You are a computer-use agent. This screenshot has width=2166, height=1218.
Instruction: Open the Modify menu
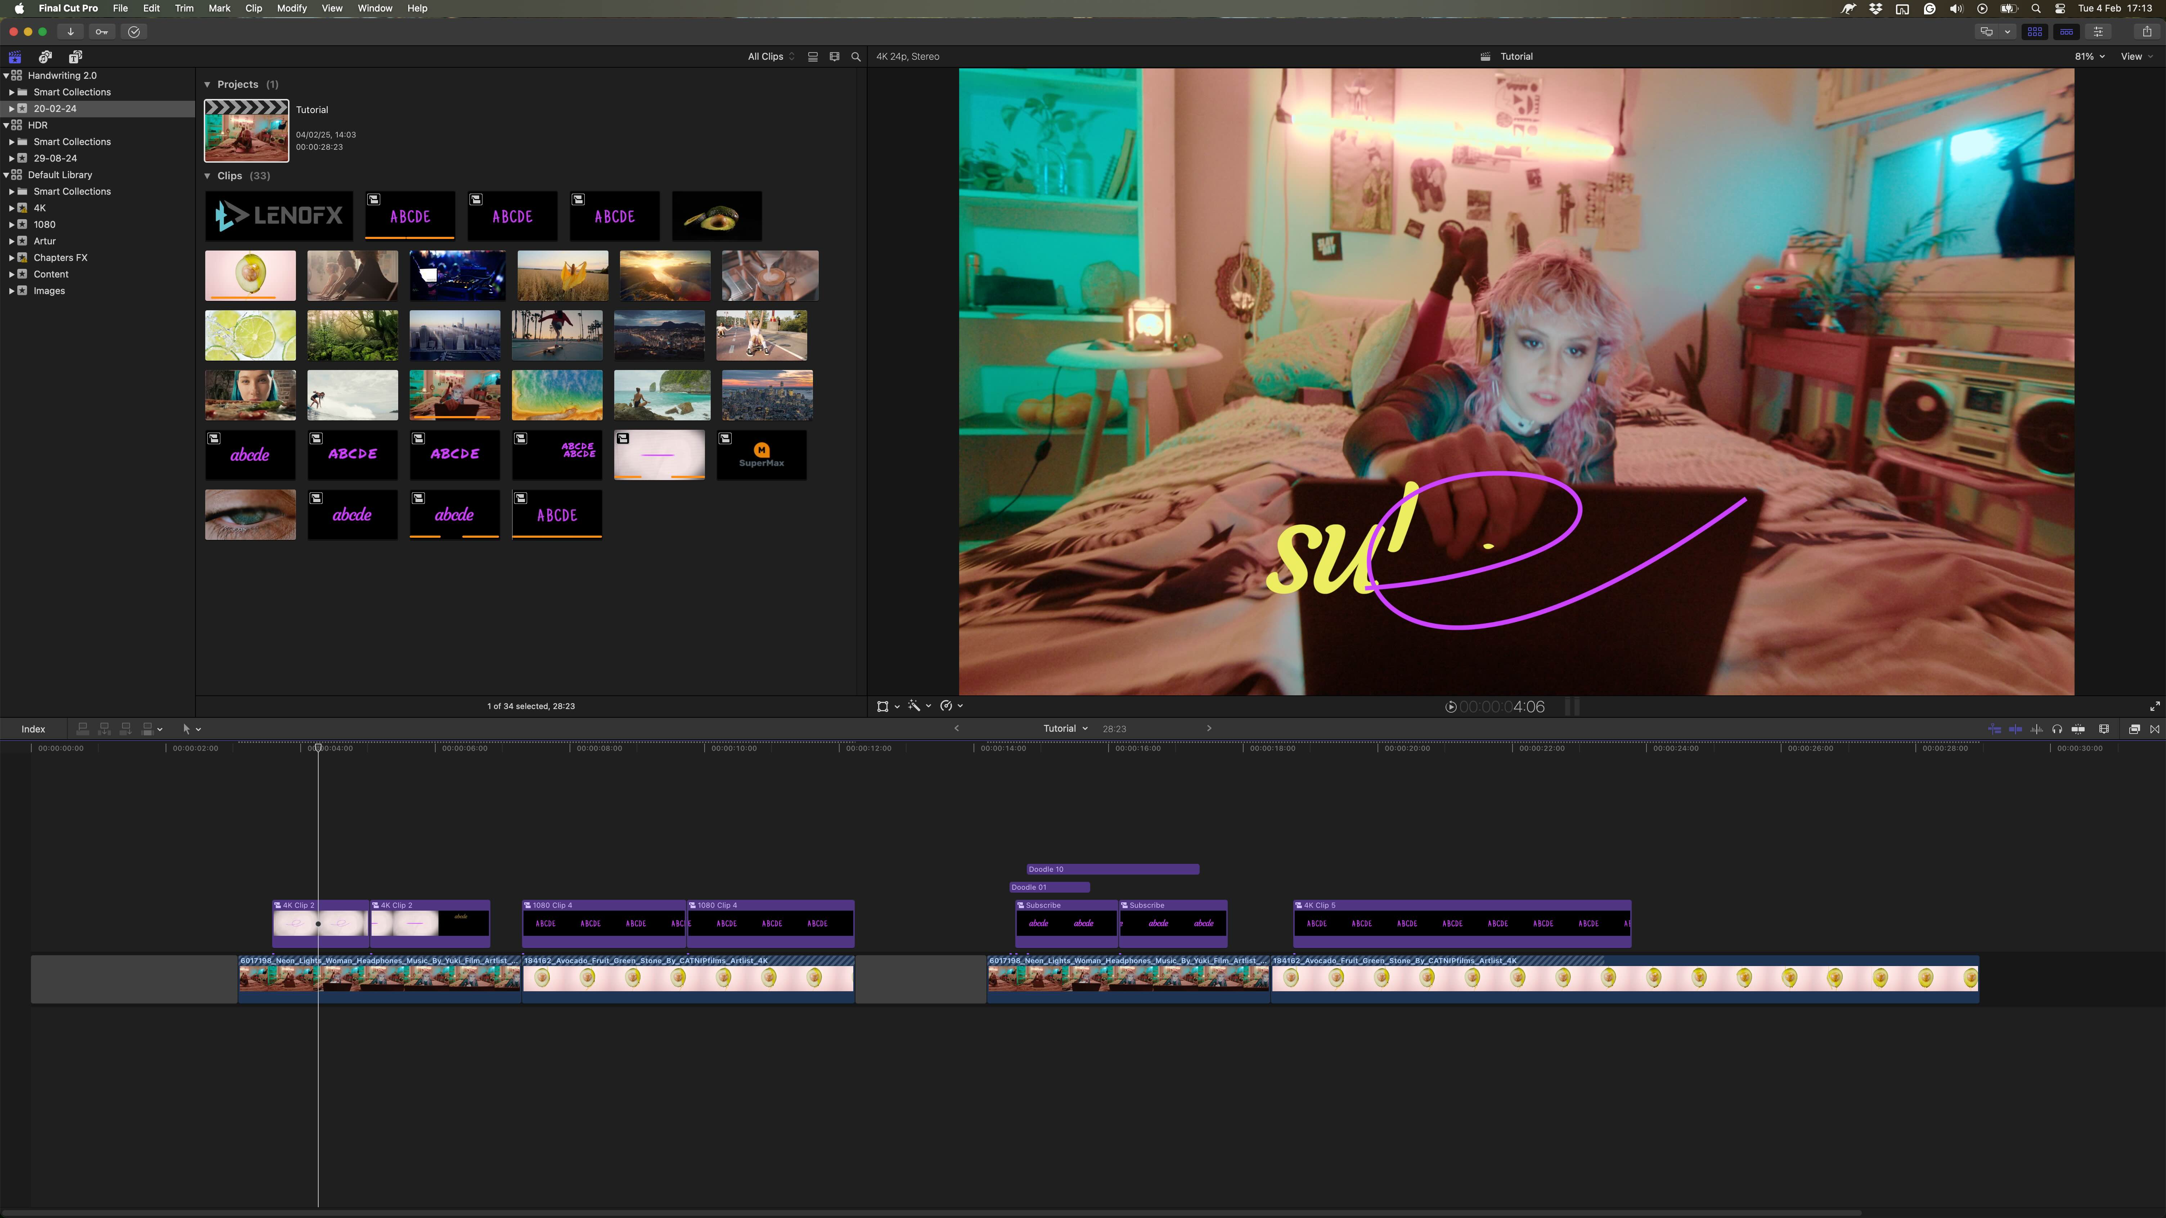[292, 8]
